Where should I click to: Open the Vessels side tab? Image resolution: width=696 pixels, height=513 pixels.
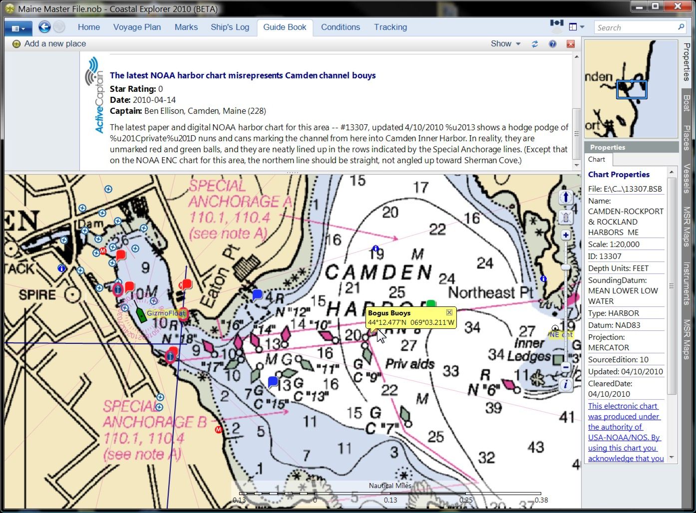(687, 179)
